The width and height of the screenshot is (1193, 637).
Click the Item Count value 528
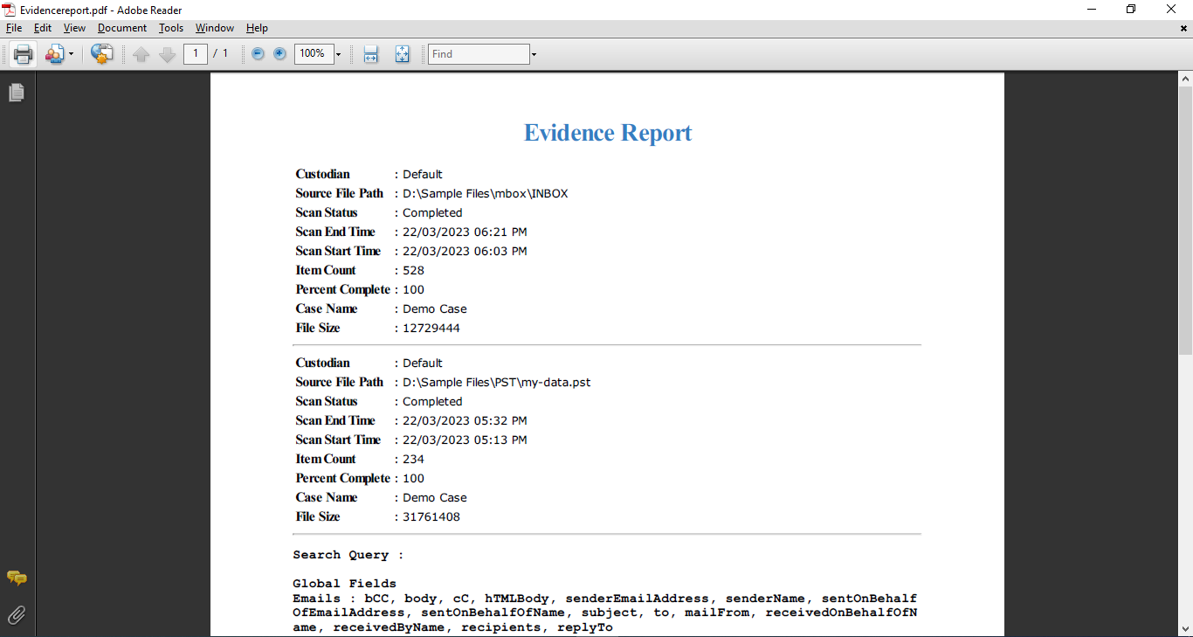click(x=413, y=271)
